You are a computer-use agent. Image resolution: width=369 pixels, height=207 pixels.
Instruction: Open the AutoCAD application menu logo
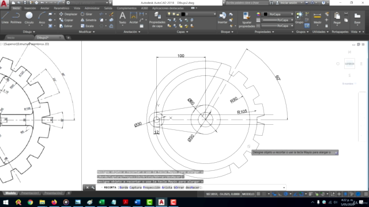coord(4,4)
